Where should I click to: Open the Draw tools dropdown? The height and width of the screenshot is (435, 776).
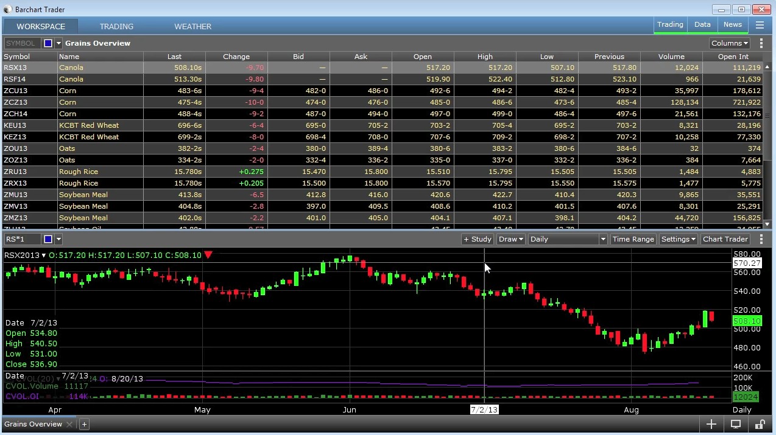510,239
